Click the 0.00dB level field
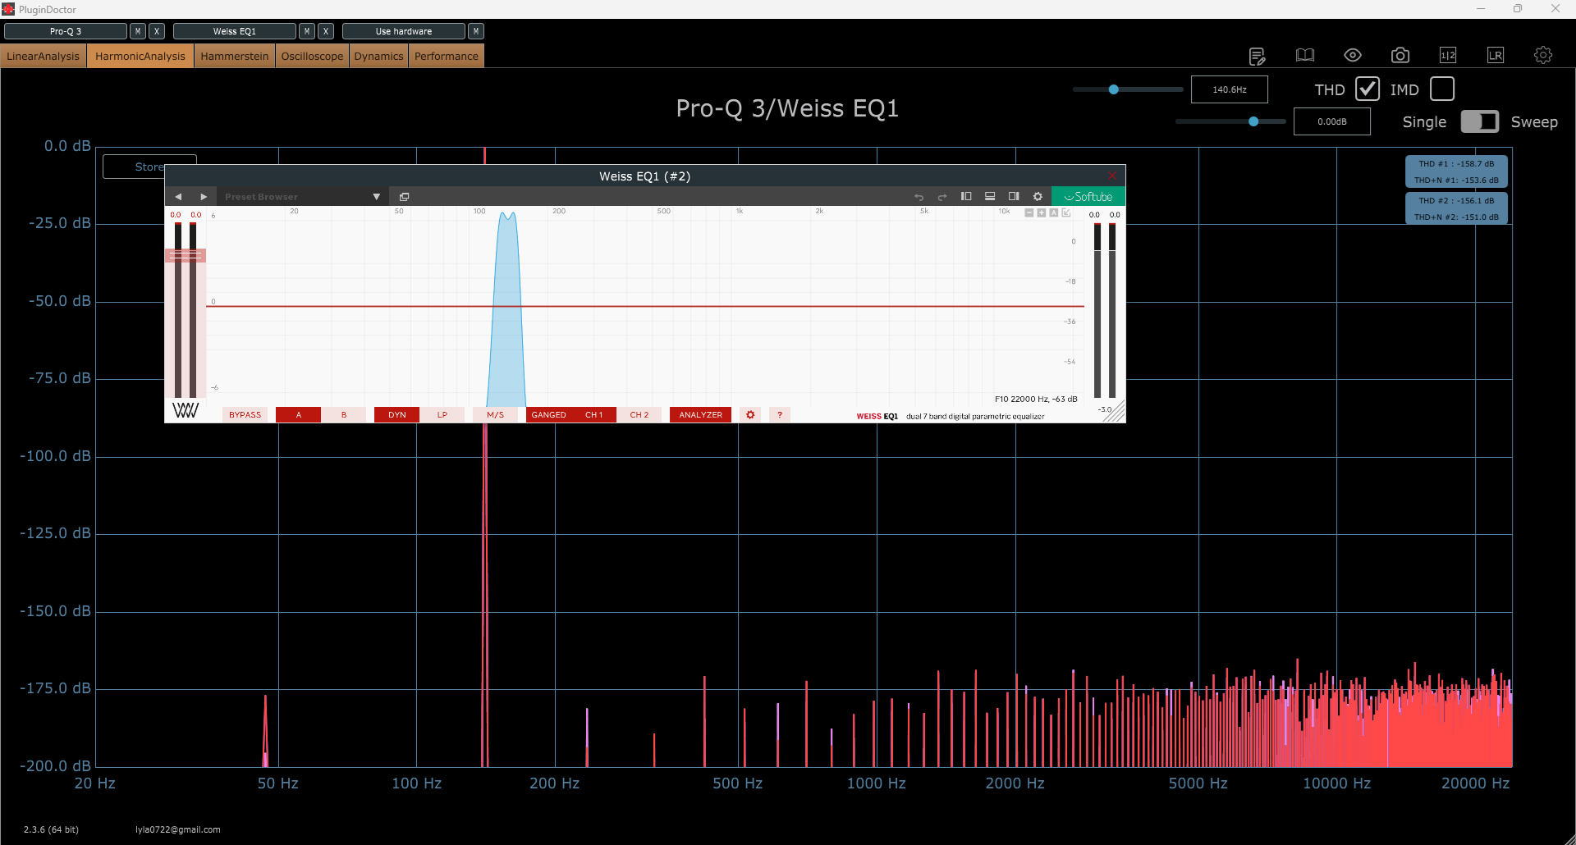Image resolution: width=1576 pixels, height=845 pixels. coord(1332,121)
